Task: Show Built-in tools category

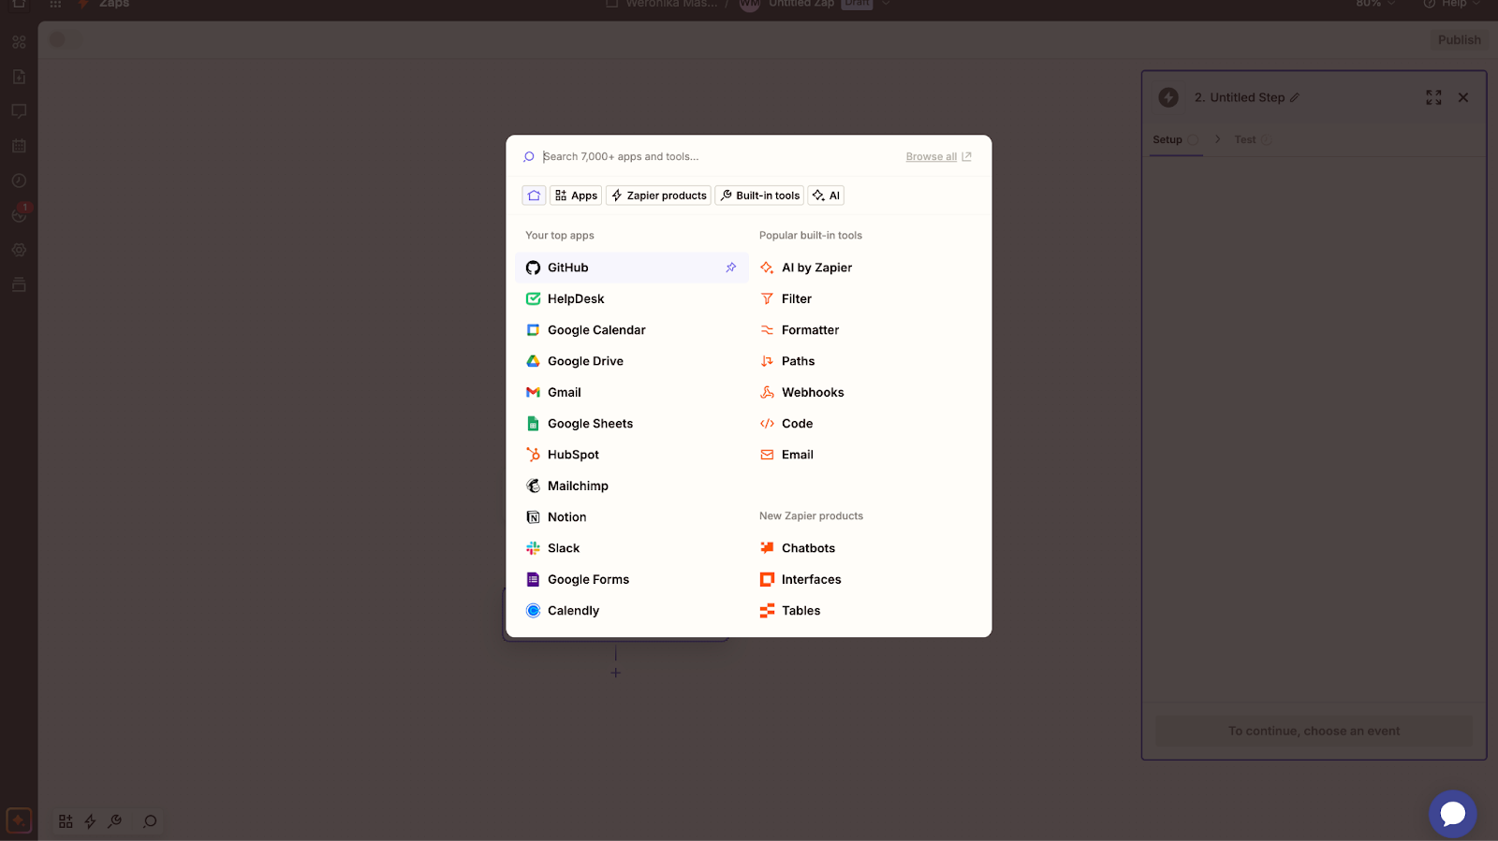Action: pos(759,196)
